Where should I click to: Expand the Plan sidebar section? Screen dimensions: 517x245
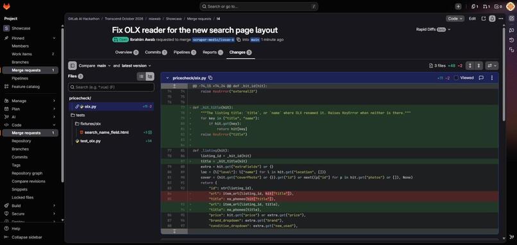(x=54, y=109)
